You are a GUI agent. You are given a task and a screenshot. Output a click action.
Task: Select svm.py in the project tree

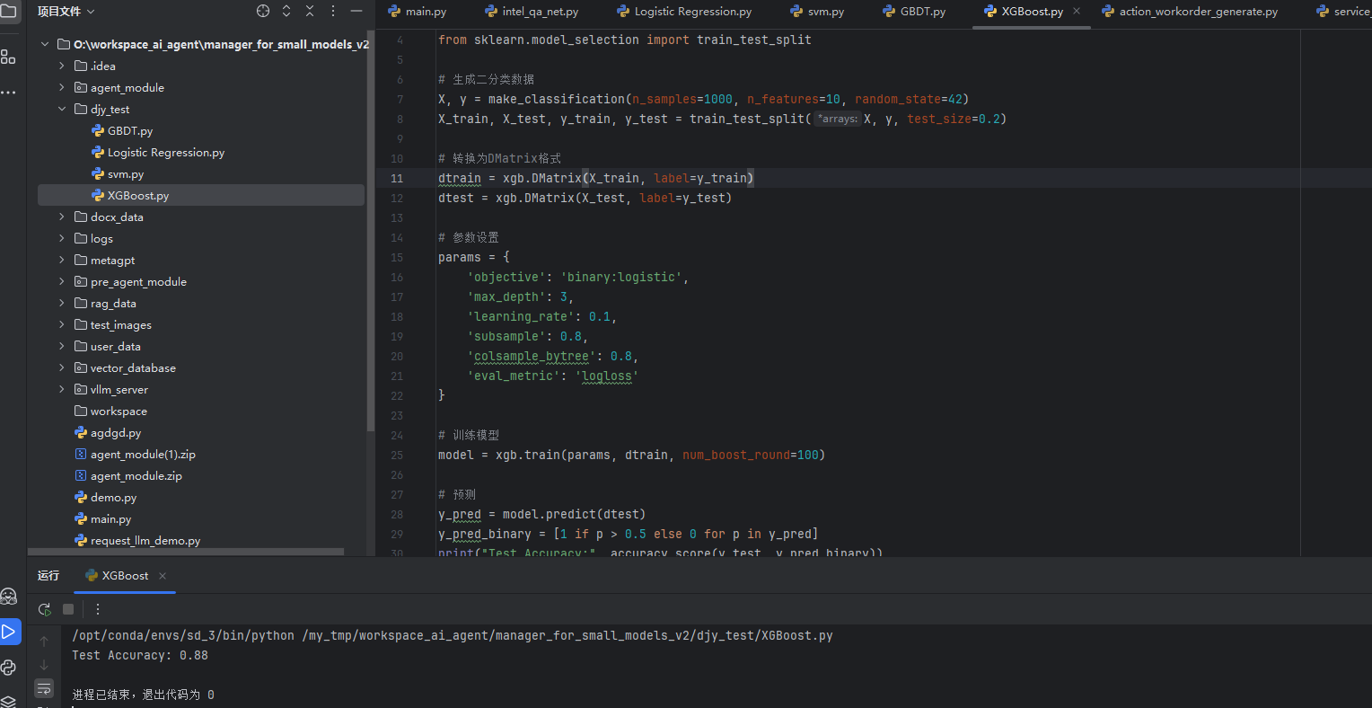126,173
